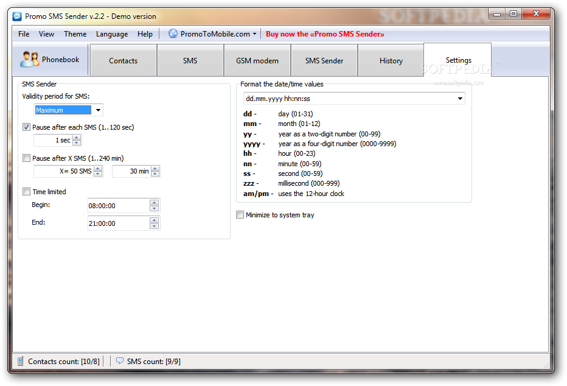The image size is (567, 386).
Task: Click the 'year as a two-digit number' text
Action: 329,134
